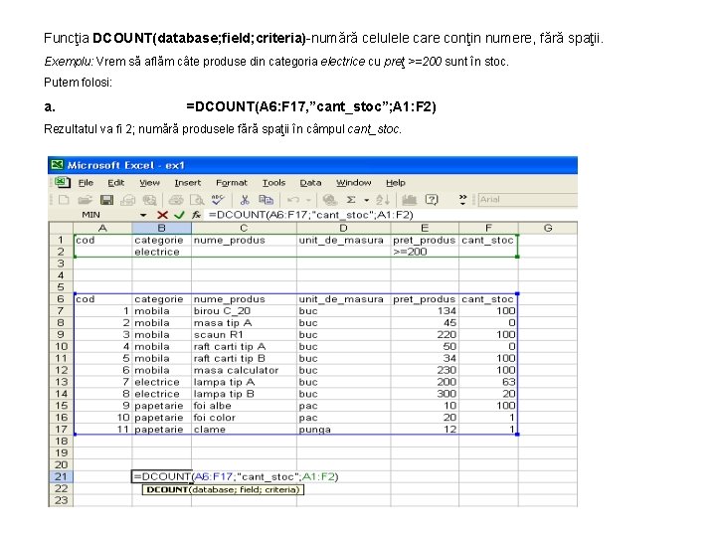This screenshot has width=716, height=537.
Task: Click 'nume_produs' header in row 1
Action: pyautogui.click(x=244, y=240)
